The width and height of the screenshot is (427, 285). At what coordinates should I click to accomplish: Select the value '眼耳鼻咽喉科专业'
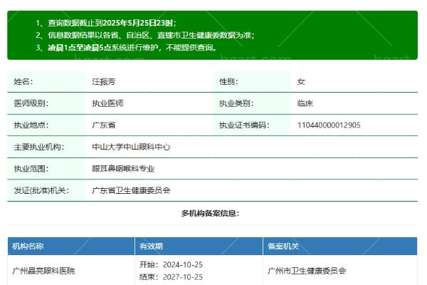coord(123,169)
